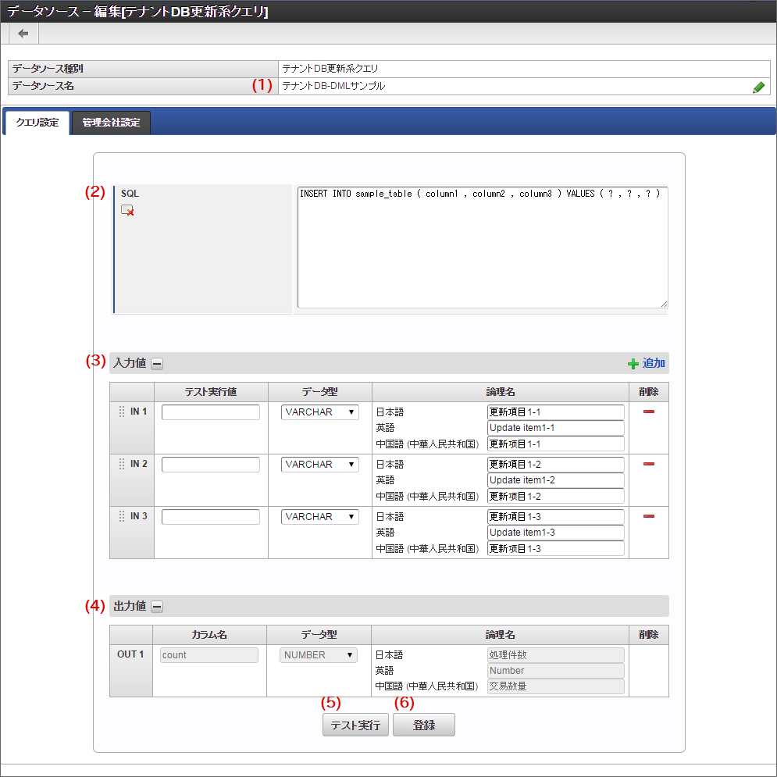Collapse the 出力値 section

pyautogui.click(x=157, y=606)
